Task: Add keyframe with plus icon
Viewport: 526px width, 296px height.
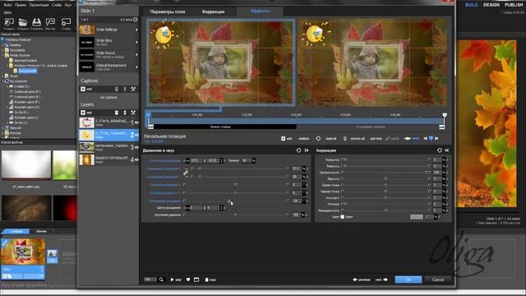Action: (283, 138)
